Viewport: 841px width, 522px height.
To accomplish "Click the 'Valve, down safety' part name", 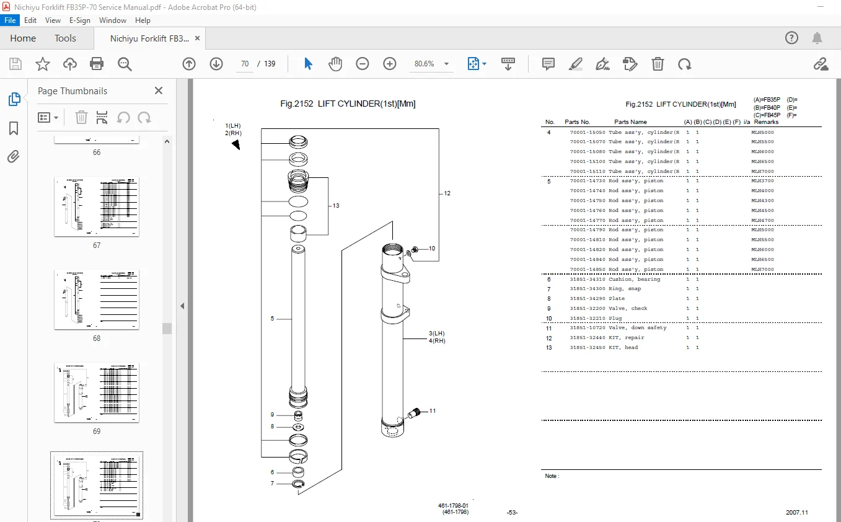I will click(638, 328).
